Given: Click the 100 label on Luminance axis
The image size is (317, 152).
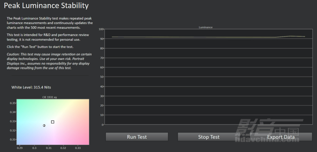Looking at the screenshot, I should pos(101,29).
